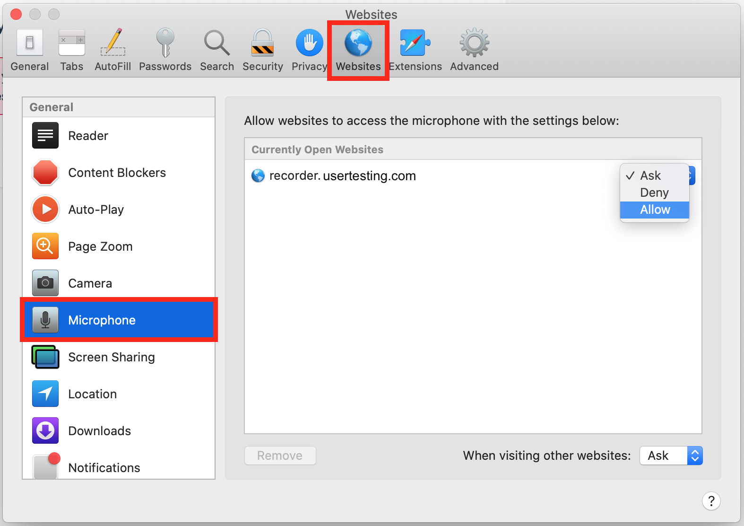Click the Location arrow icon
Screen dimensions: 744x526
point(45,394)
